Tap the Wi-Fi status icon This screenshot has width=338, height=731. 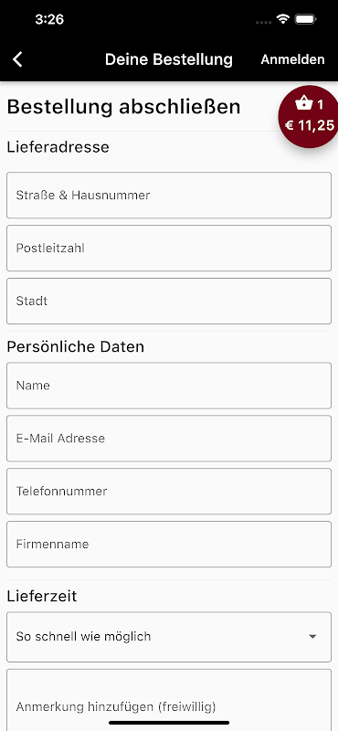point(282,19)
